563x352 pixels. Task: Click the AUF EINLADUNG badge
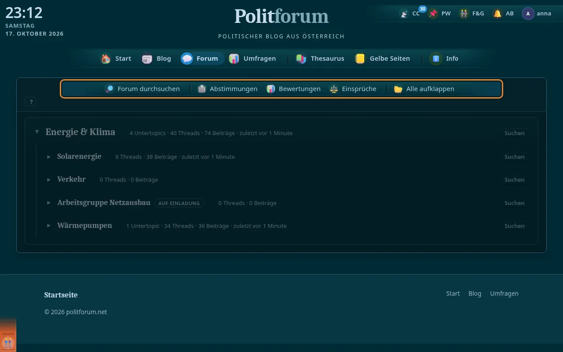coord(179,203)
